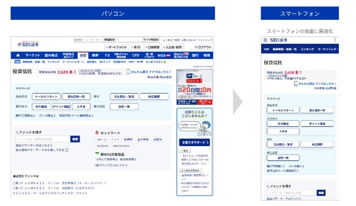This screenshot has width=356, height=206.
Task: Click 取引 button in PC header
Action: [136, 47]
